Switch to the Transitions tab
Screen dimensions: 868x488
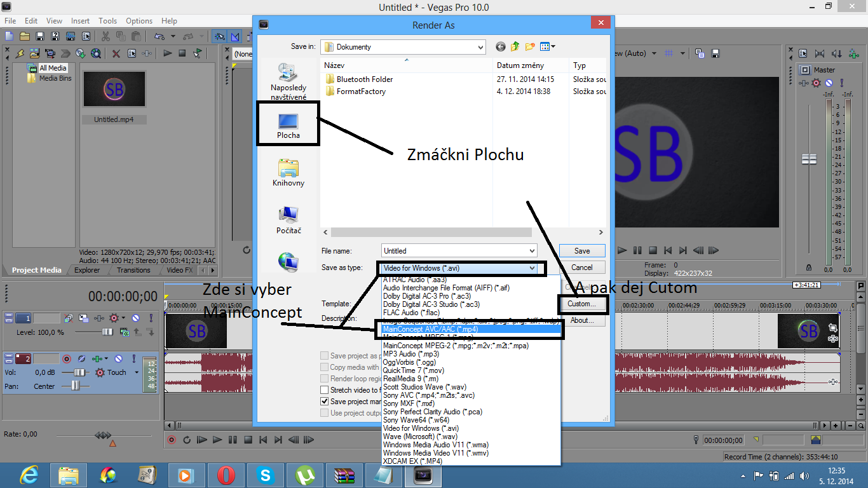(x=133, y=270)
